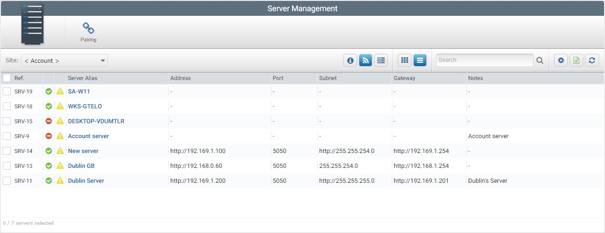Click the search magnifier icon
The width and height of the screenshot is (605, 233).
(540, 60)
